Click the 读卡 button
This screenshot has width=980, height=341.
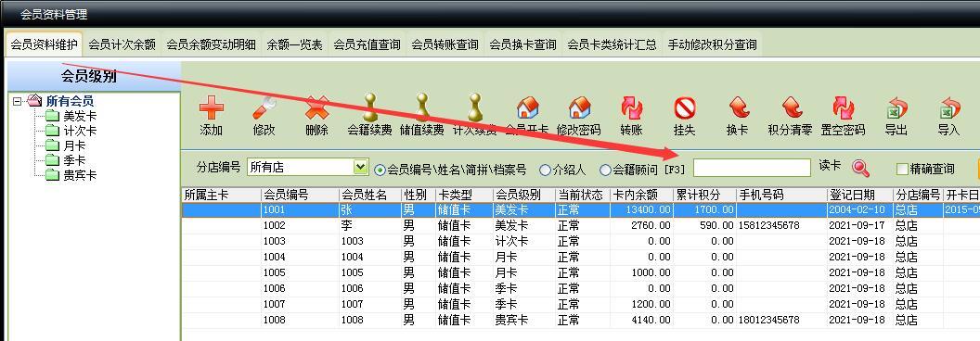pyautogui.click(x=830, y=166)
